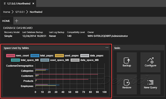Add a new dashboard tab with plus icon
166x99 pixels.
click(x=16, y=21)
